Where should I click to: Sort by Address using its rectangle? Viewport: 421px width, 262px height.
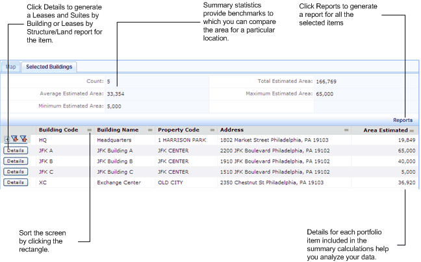[x=346, y=130]
